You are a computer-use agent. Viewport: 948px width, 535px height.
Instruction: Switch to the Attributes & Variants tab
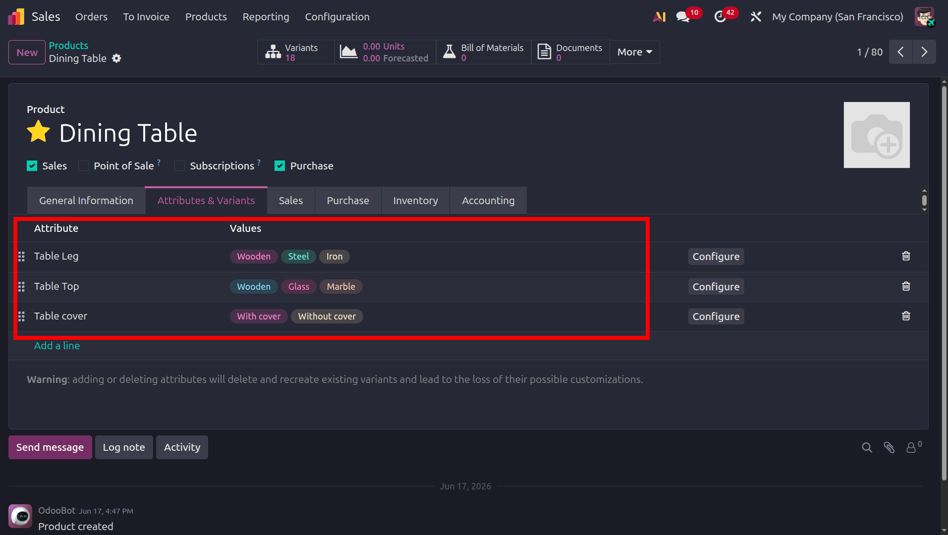pyautogui.click(x=206, y=201)
